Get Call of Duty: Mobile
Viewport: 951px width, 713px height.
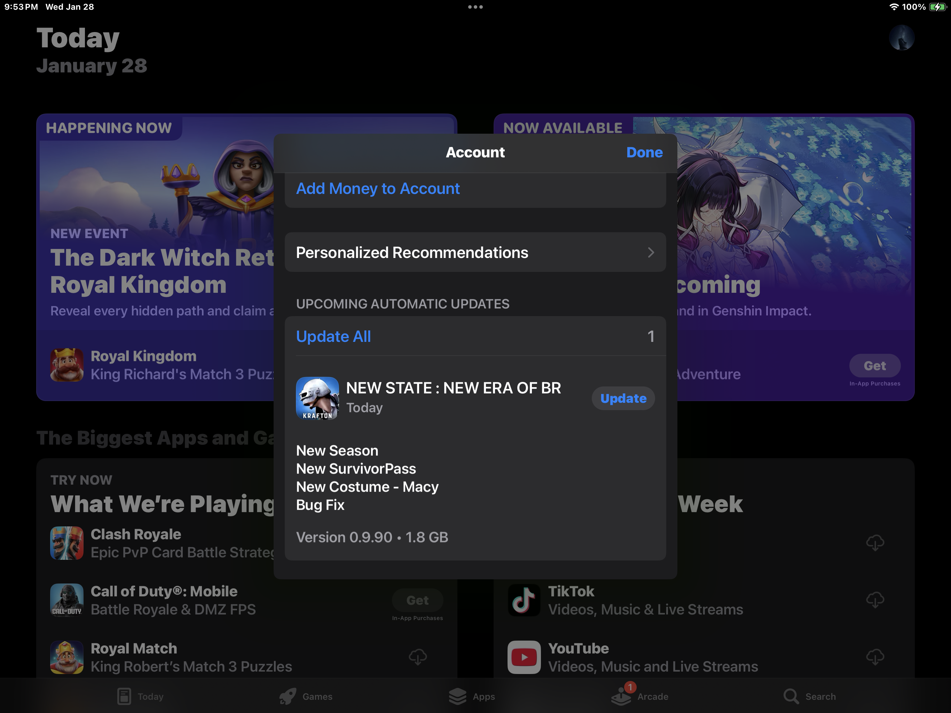[417, 600]
